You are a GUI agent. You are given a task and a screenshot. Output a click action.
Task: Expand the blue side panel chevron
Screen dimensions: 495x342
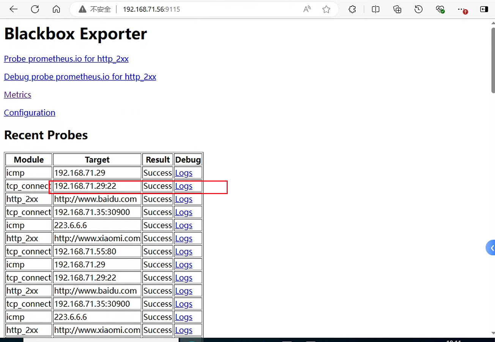click(491, 248)
